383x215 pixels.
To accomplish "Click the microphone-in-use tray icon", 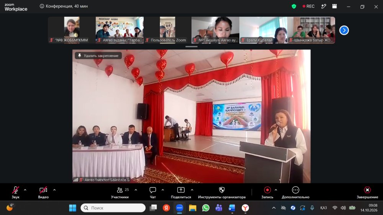I will (x=312, y=208).
